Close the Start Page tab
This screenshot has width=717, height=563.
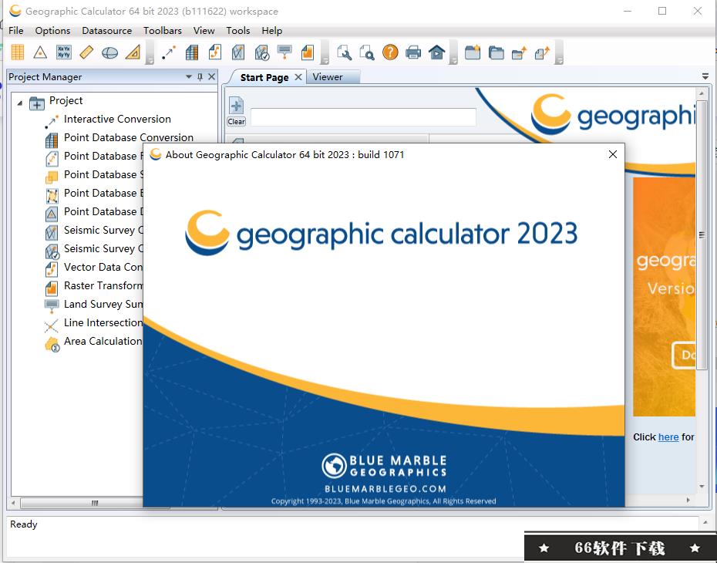tap(298, 77)
